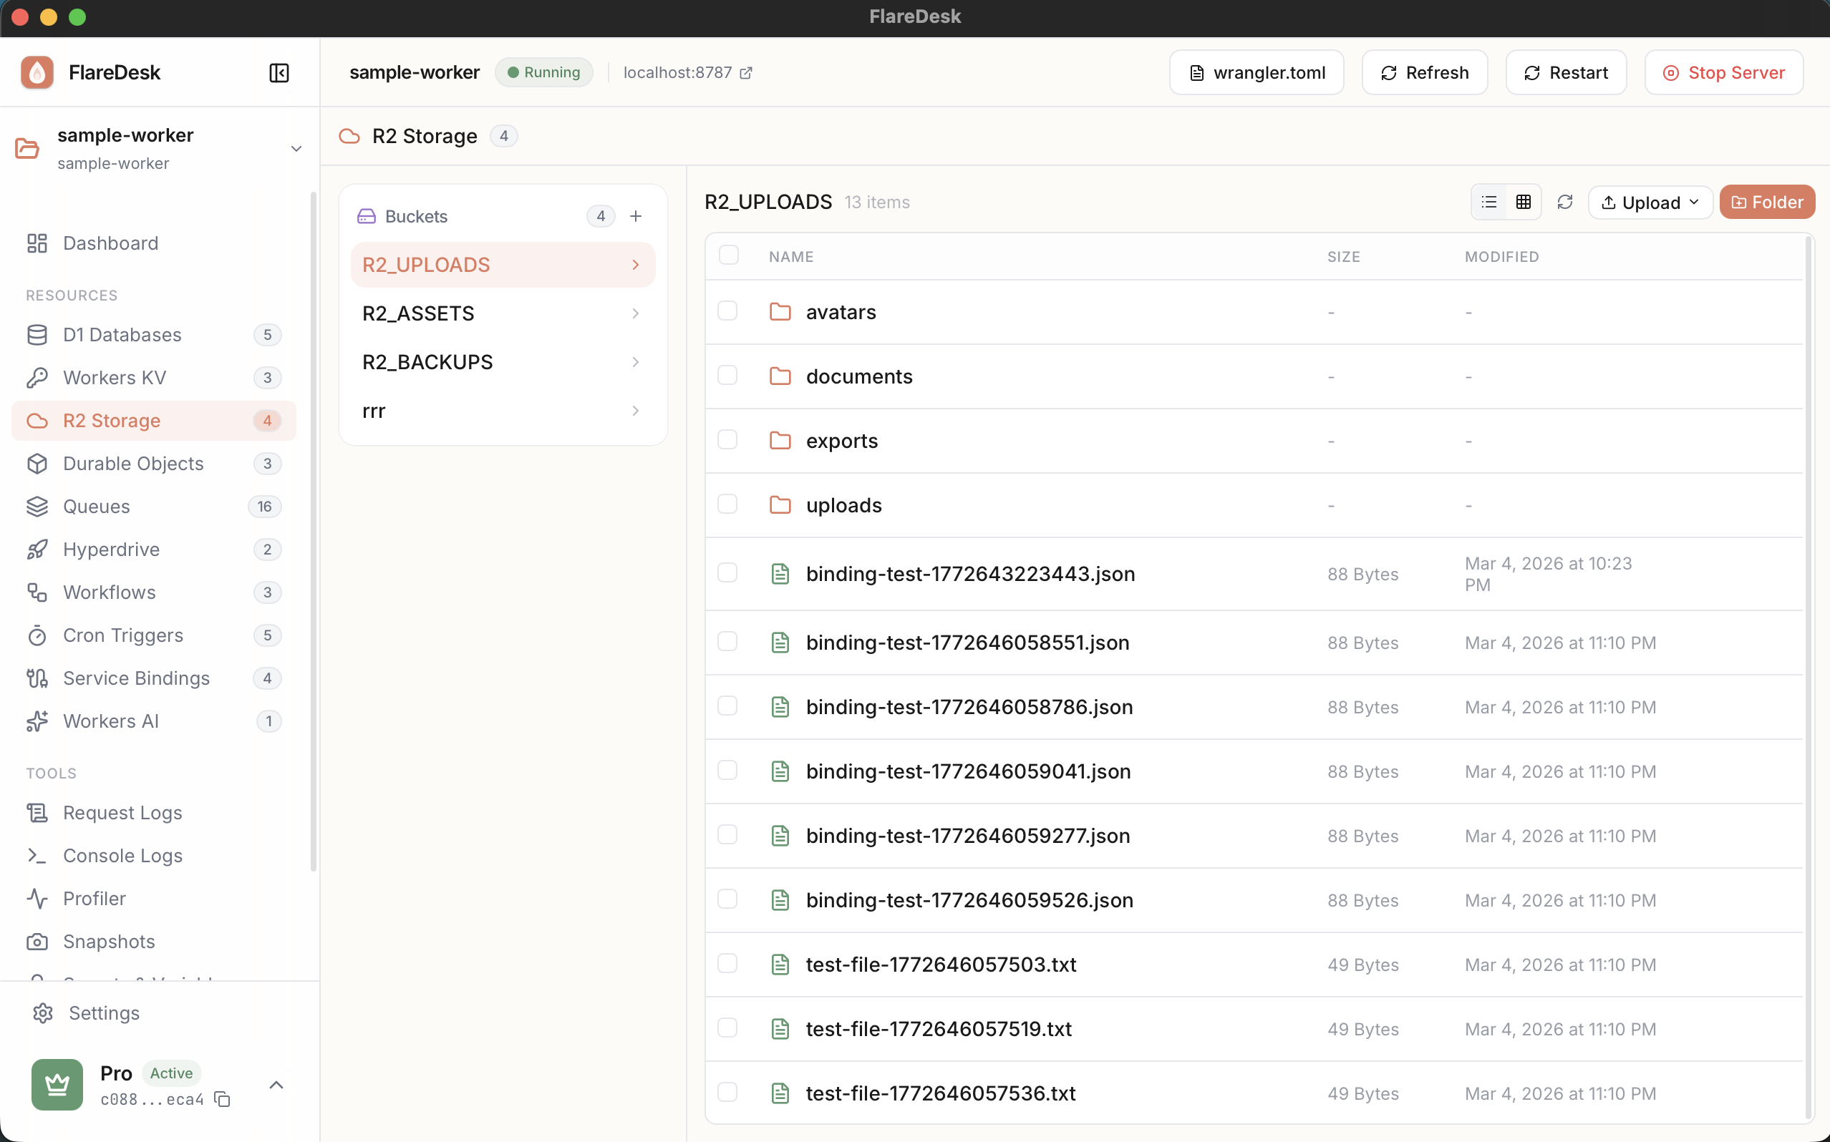Open wrangler.toml file button
Image resolution: width=1830 pixels, height=1142 pixels.
[x=1256, y=72]
